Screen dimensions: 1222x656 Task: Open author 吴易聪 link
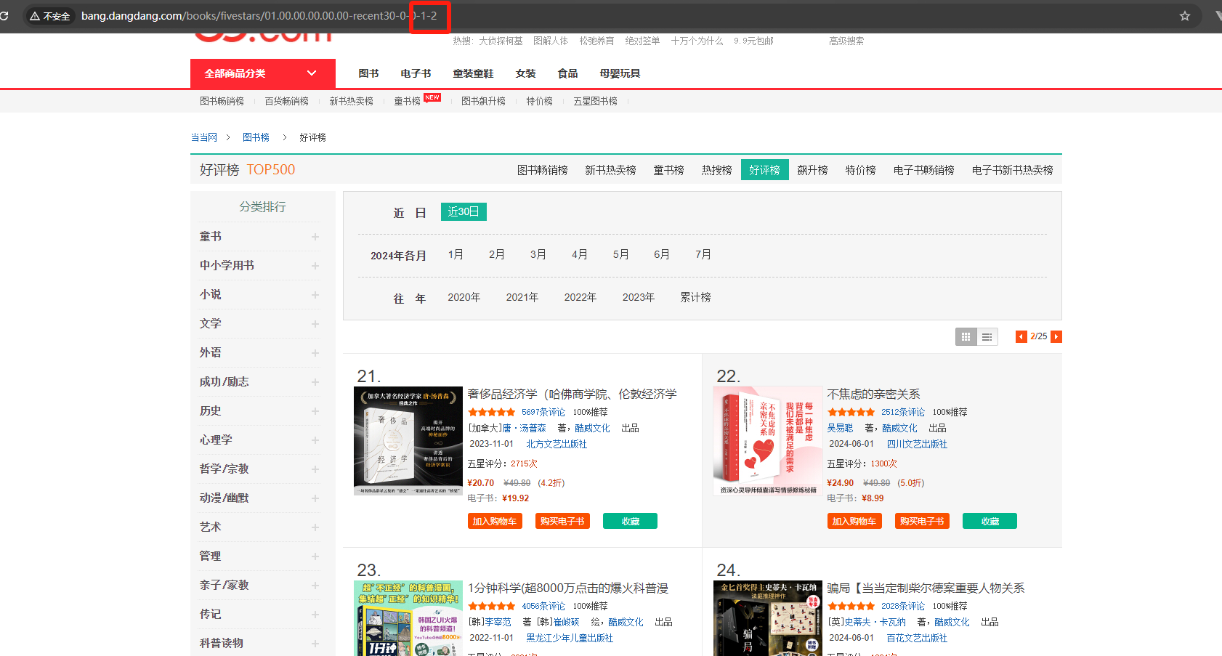(x=840, y=428)
